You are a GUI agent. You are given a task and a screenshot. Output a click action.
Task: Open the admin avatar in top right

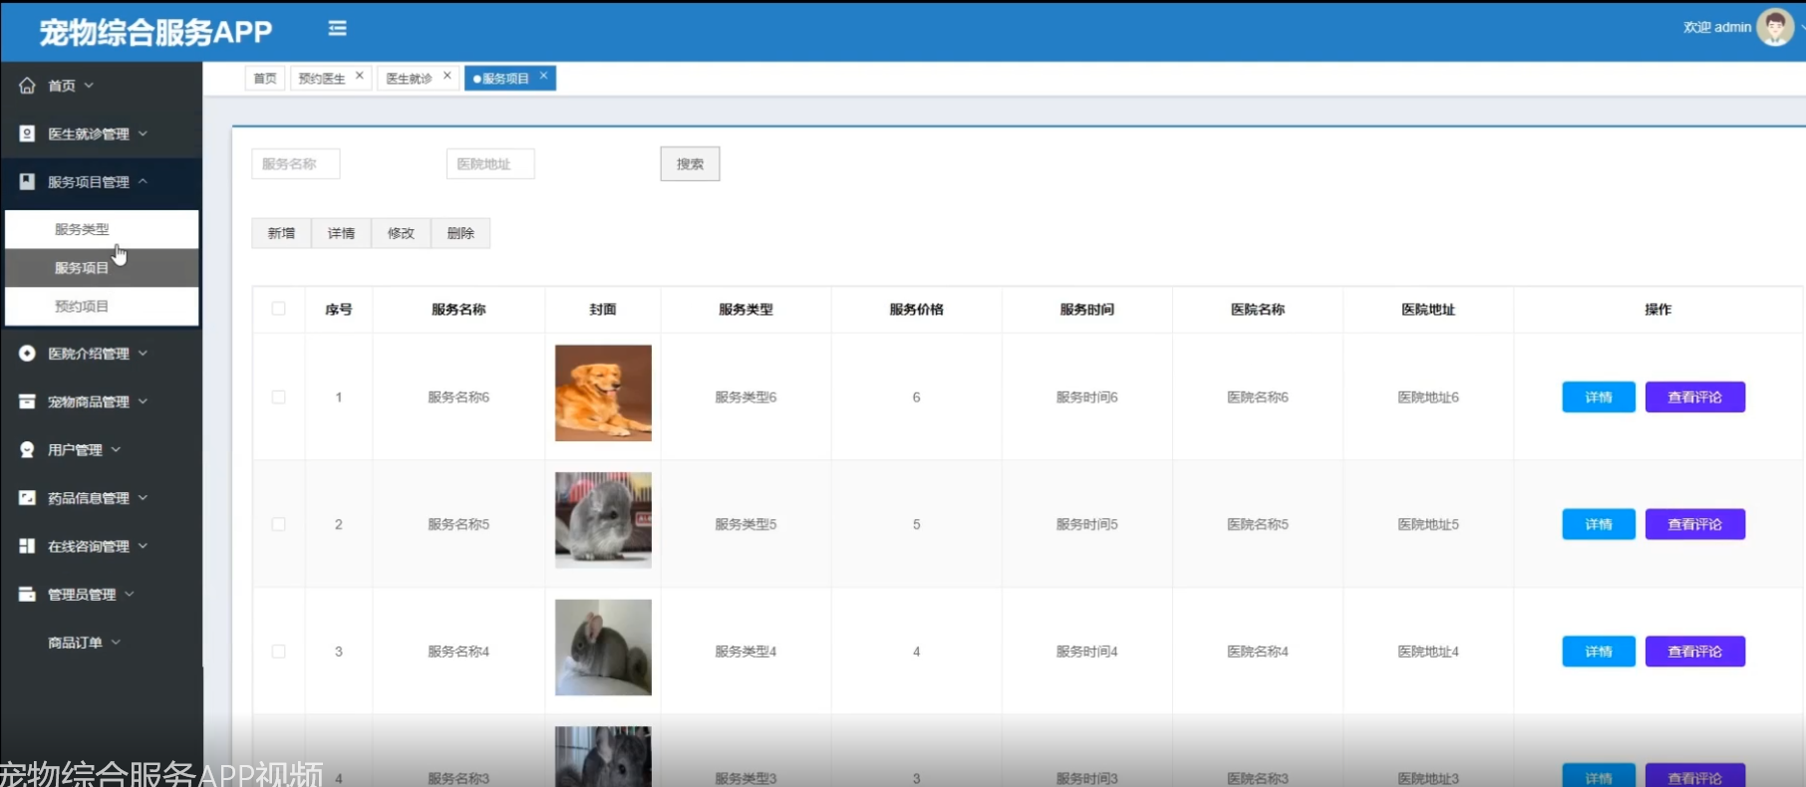coord(1774,27)
